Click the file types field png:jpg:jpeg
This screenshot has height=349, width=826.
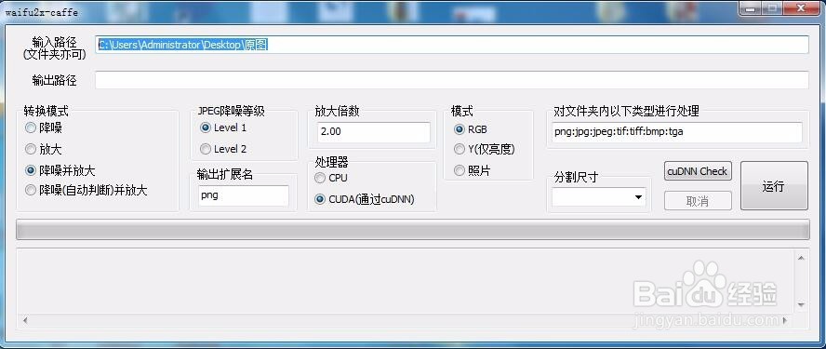tap(677, 132)
